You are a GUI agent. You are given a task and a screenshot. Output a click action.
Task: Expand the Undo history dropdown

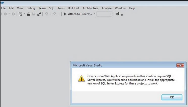pyautogui.click(x=51, y=14)
